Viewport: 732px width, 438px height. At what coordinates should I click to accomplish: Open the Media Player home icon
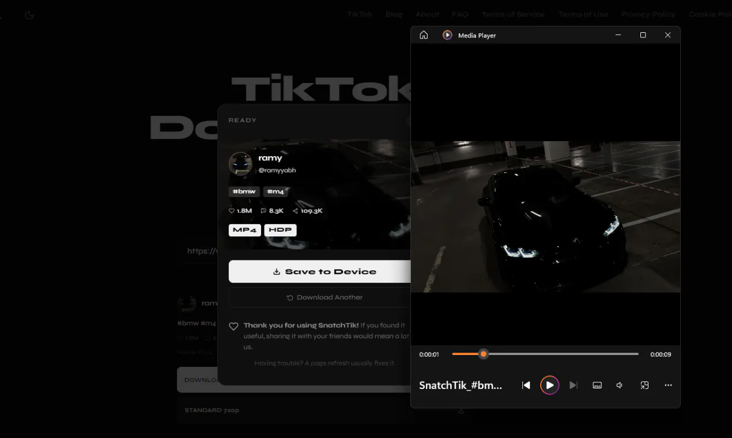(424, 35)
